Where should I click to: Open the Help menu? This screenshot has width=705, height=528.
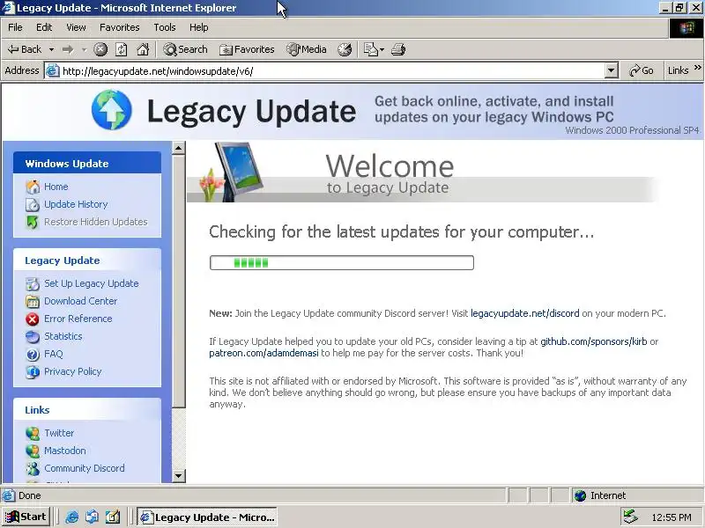coord(199,27)
